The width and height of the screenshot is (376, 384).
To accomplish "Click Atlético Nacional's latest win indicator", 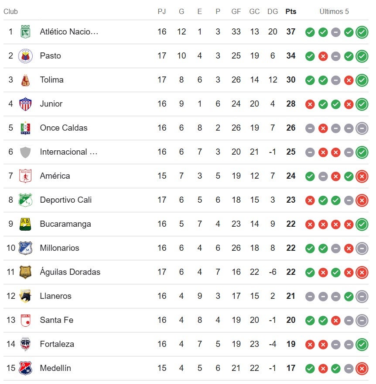I will coord(362,32).
